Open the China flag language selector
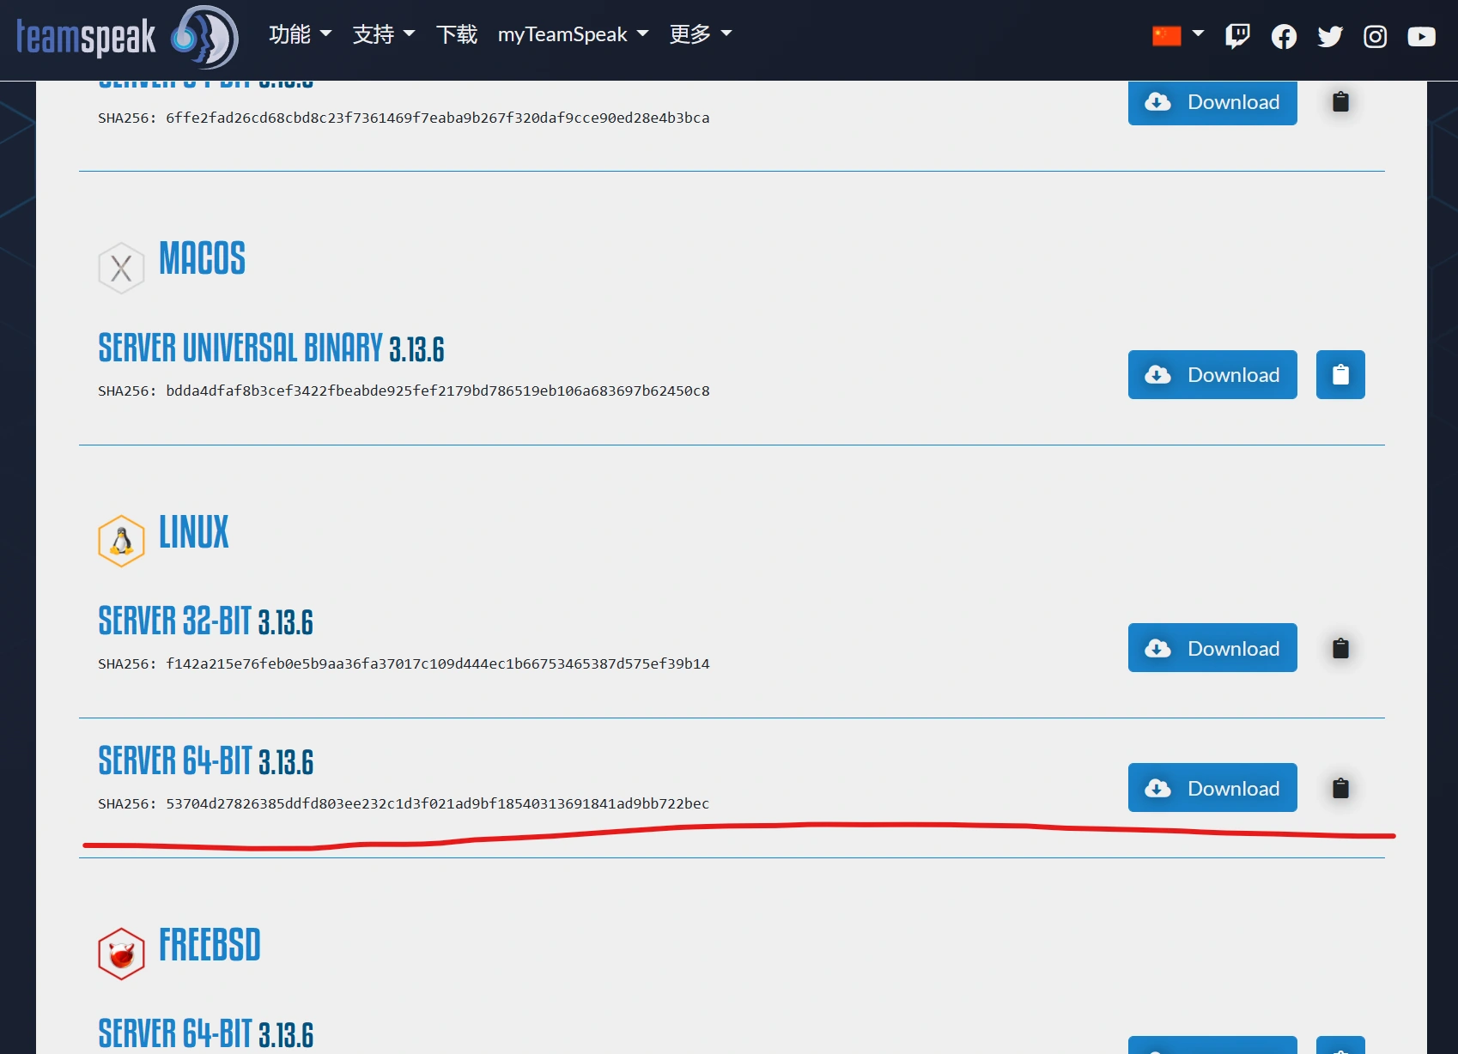 pyautogui.click(x=1177, y=35)
